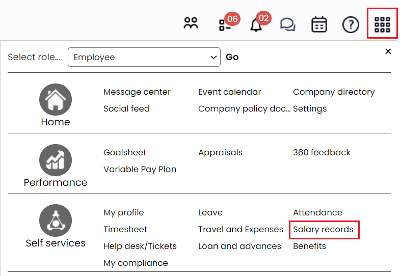Close the menu panel with X
400x276 pixels.
click(x=388, y=51)
